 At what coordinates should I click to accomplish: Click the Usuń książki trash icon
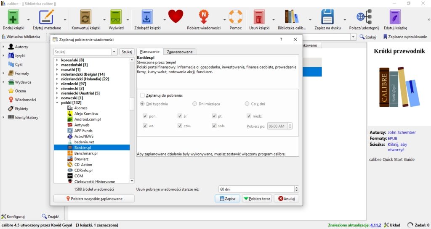pyautogui.click(x=259, y=17)
